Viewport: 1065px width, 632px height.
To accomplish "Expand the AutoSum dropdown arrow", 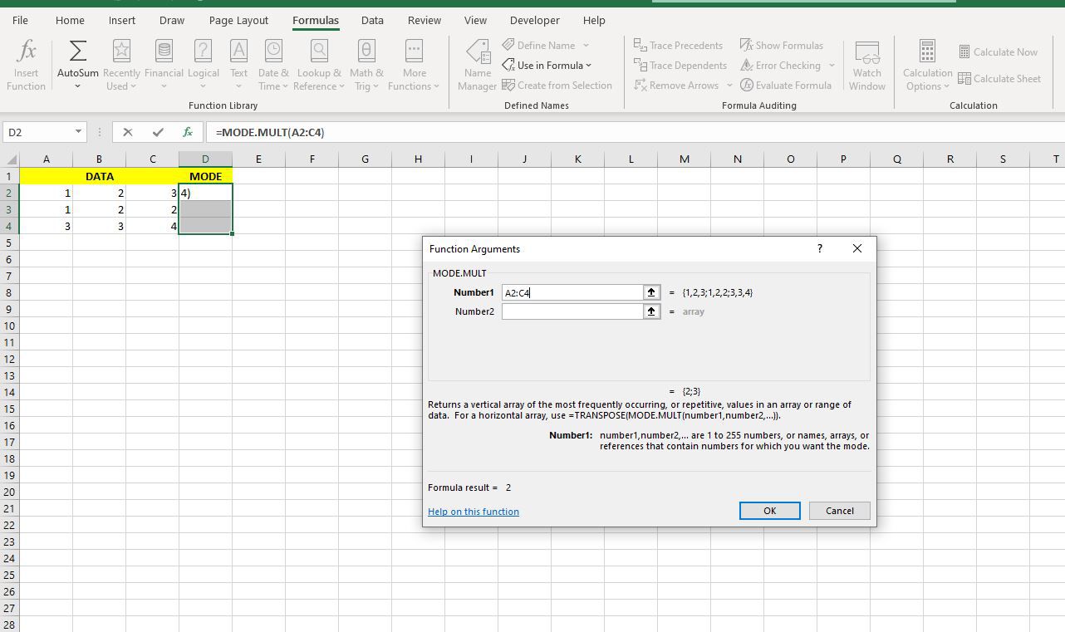I will 77,86.
